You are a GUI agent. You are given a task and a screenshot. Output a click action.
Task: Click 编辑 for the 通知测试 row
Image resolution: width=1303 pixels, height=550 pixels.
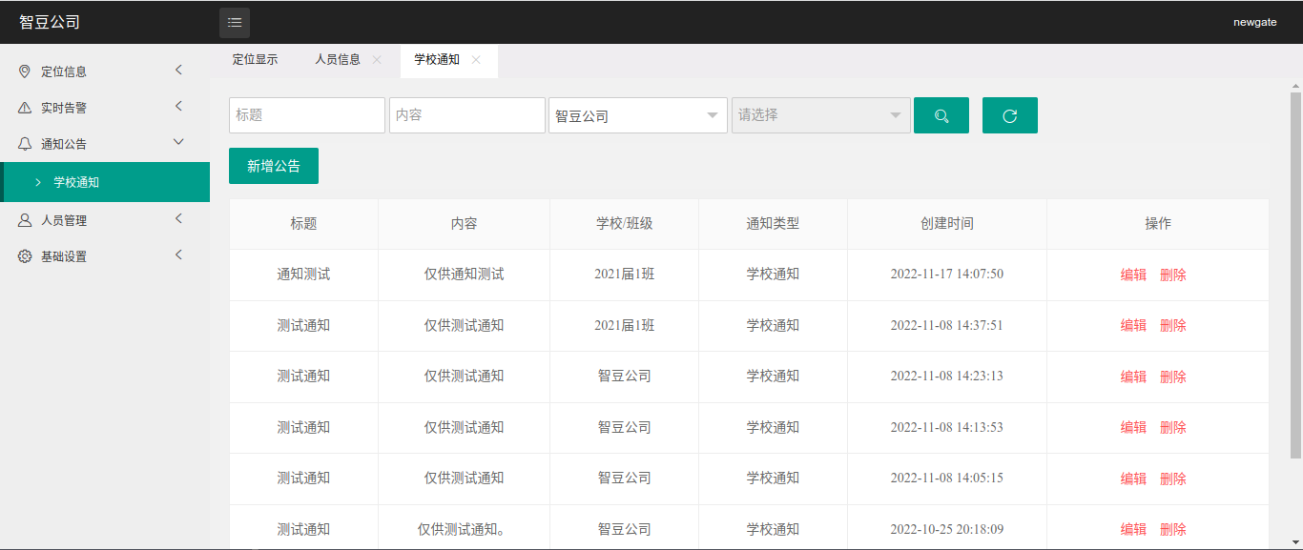[x=1133, y=275]
